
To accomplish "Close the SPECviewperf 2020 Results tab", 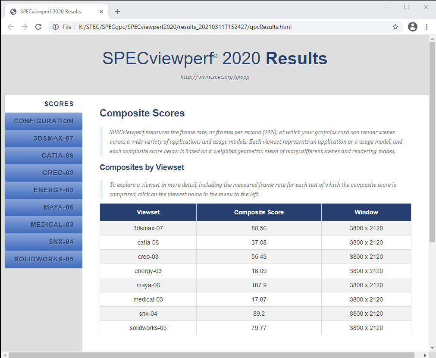I will pyautogui.click(x=101, y=12).
